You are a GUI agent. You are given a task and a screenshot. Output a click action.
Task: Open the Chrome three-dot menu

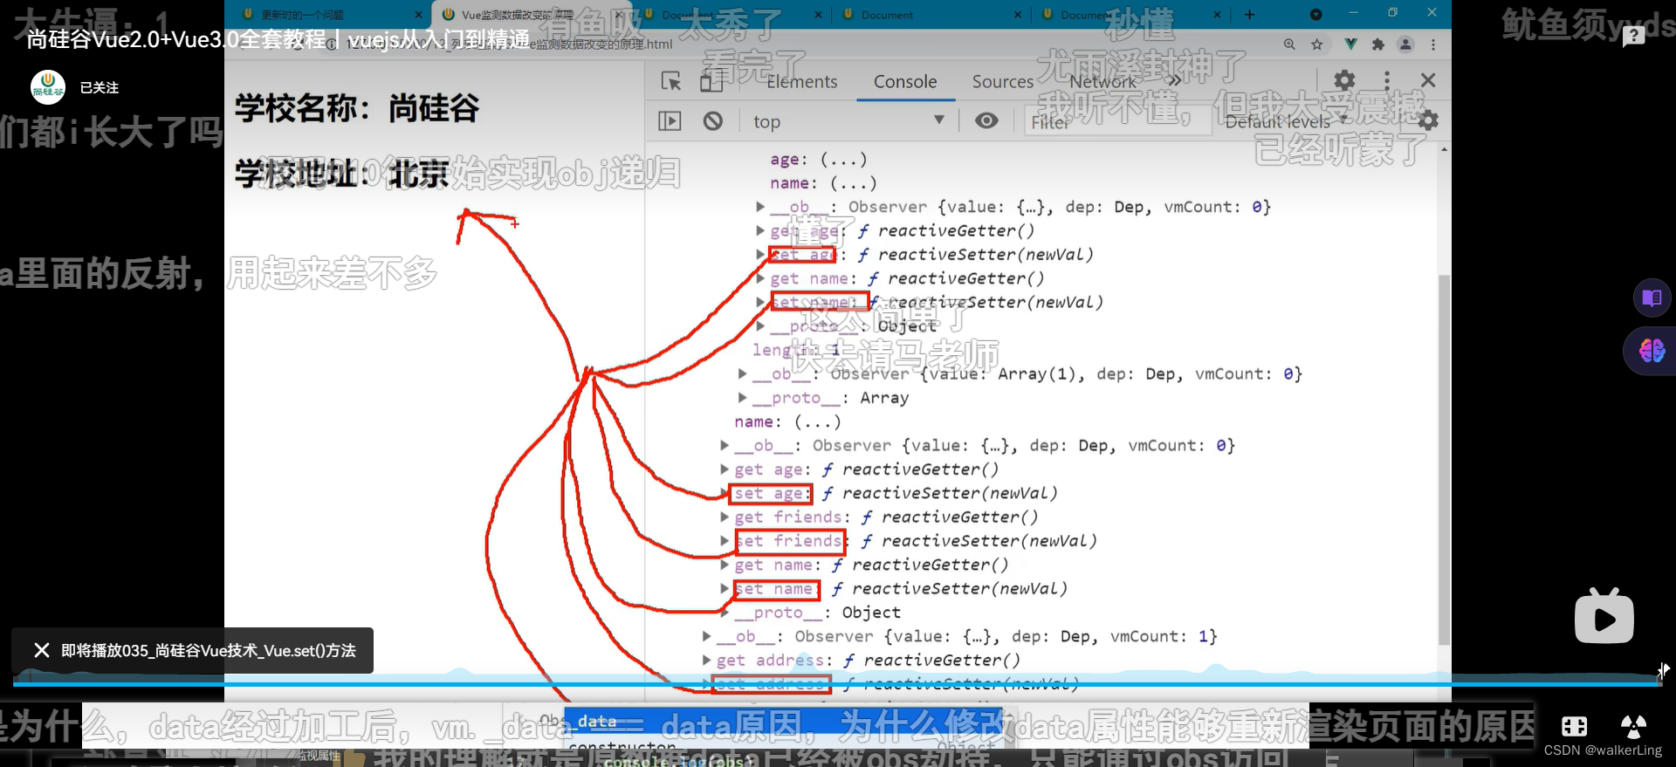click(x=1433, y=45)
